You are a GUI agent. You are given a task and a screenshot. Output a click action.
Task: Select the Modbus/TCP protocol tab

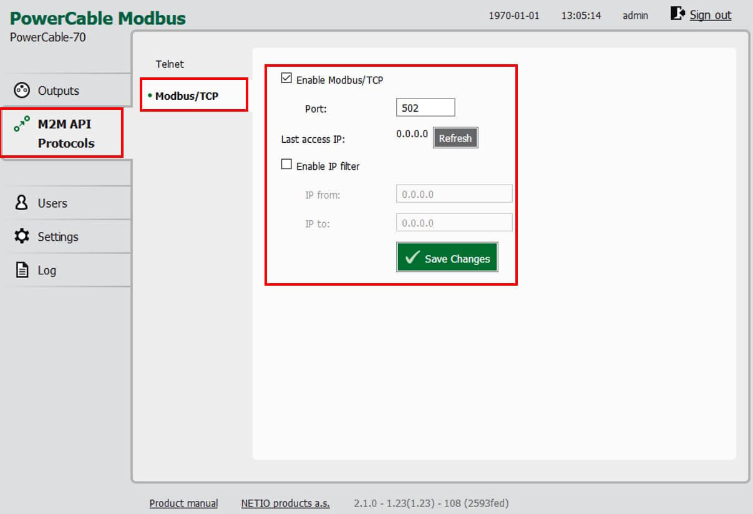tap(187, 96)
